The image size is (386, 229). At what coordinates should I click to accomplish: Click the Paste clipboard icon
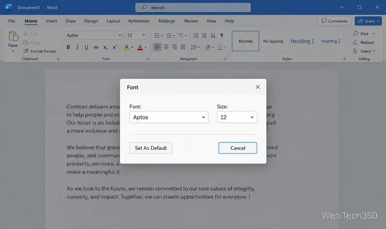[x=13, y=36]
